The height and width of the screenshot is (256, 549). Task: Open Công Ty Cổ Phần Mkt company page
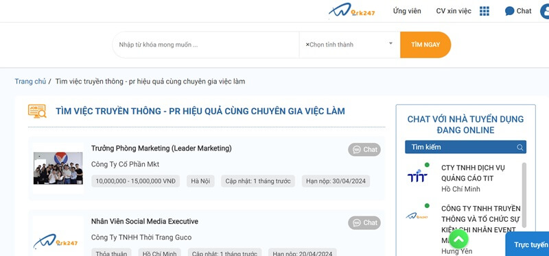[x=125, y=164]
